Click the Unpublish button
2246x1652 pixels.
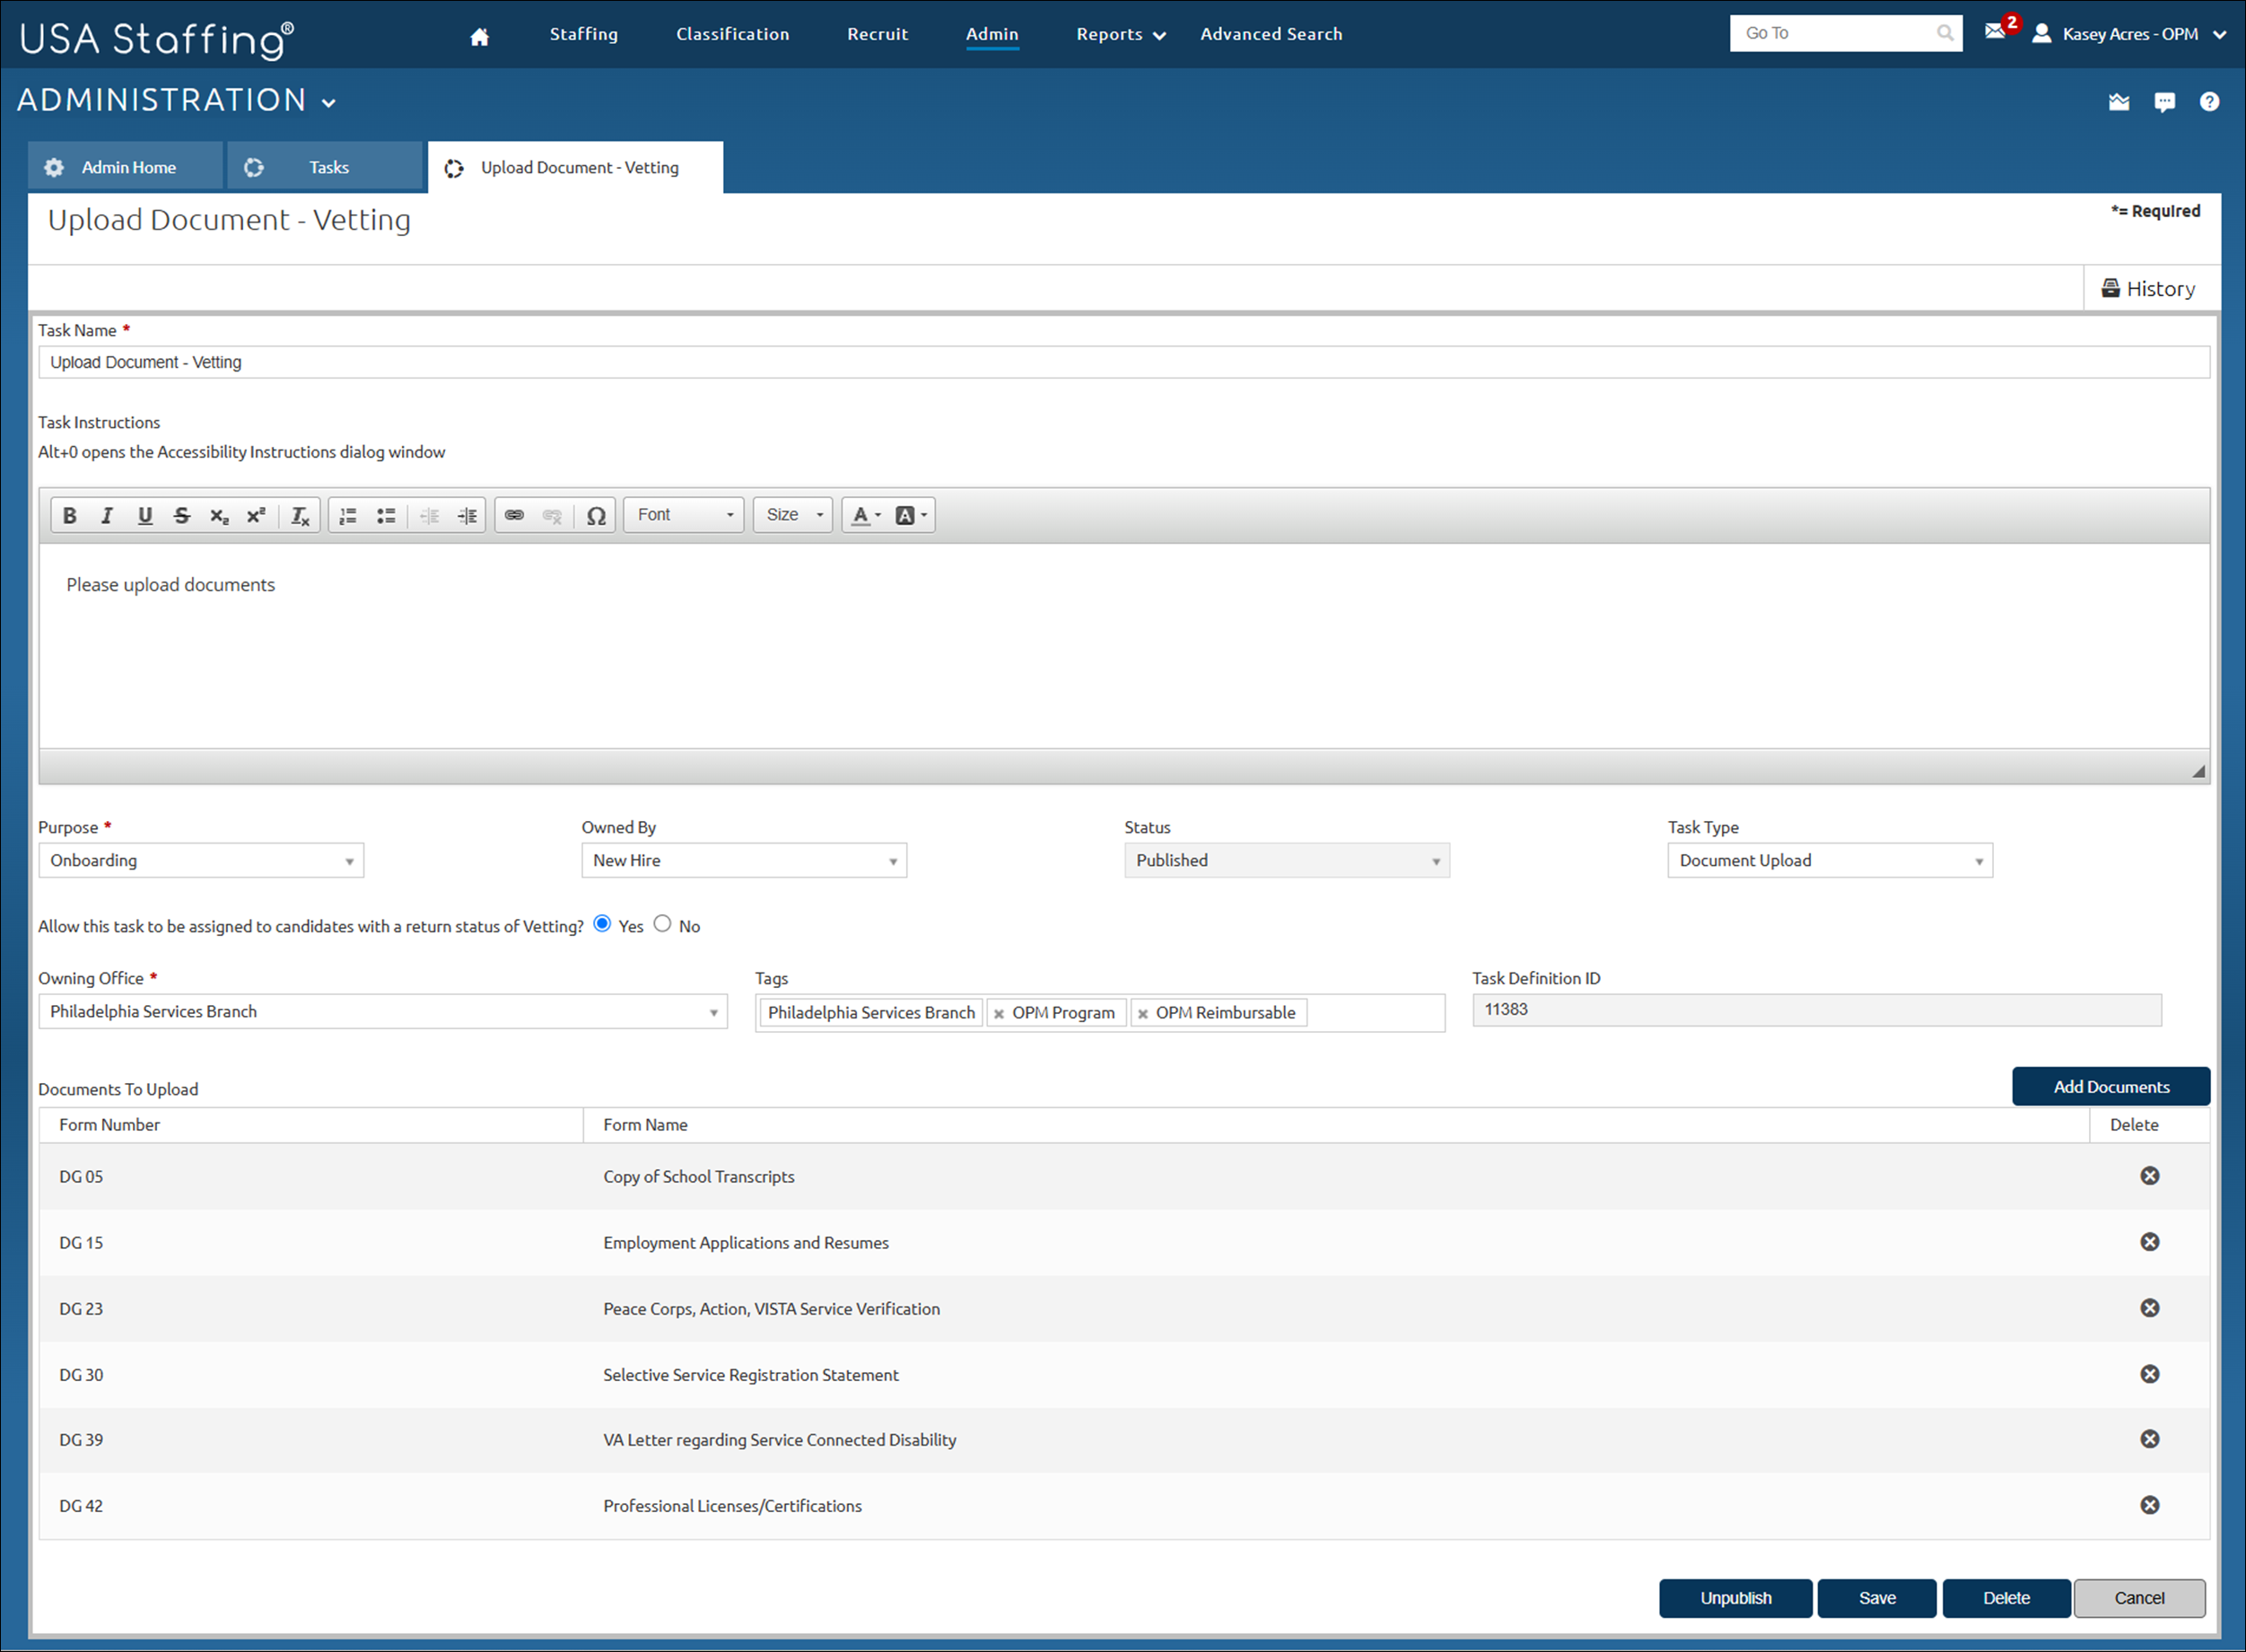1736,1598
